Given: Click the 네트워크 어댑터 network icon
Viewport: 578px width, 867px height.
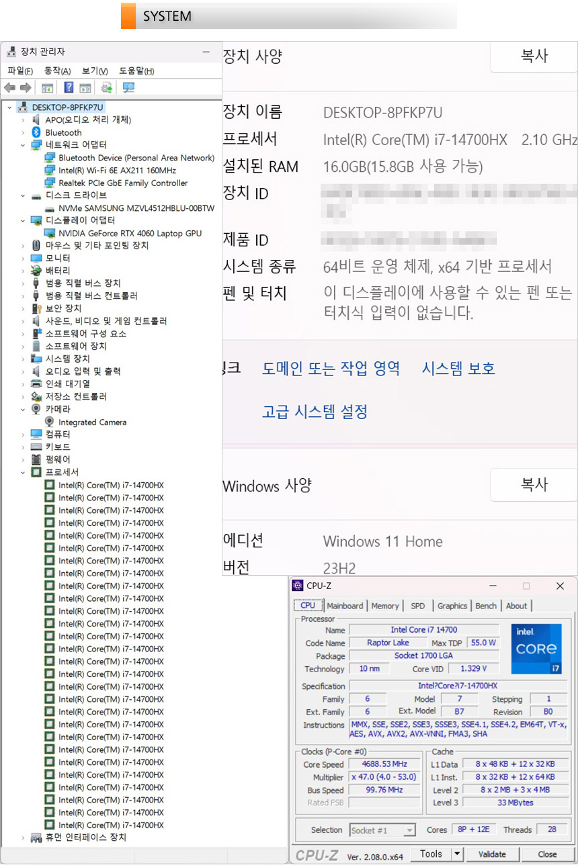Looking at the screenshot, I should [36, 145].
